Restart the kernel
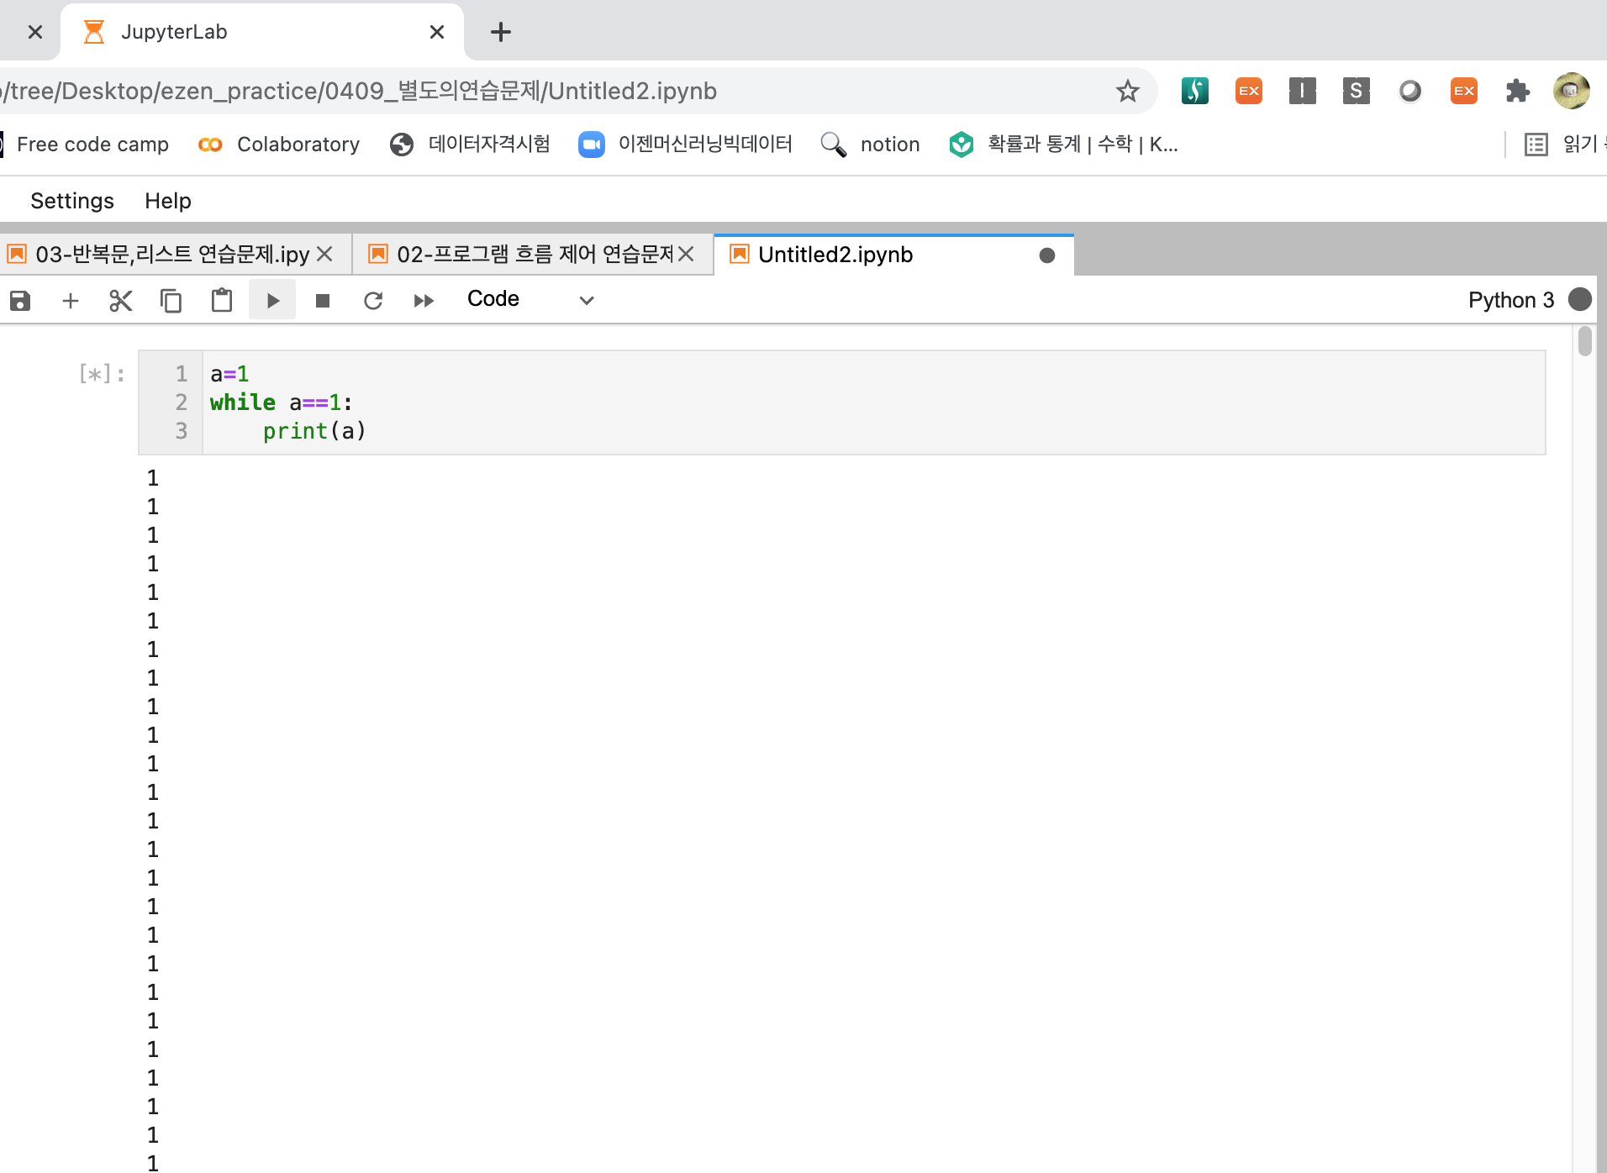The width and height of the screenshot is (1607, 1173). point(372,300)
